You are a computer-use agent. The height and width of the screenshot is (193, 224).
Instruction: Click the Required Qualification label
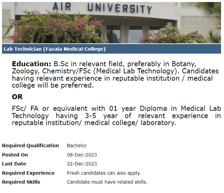tap(30, 146)
